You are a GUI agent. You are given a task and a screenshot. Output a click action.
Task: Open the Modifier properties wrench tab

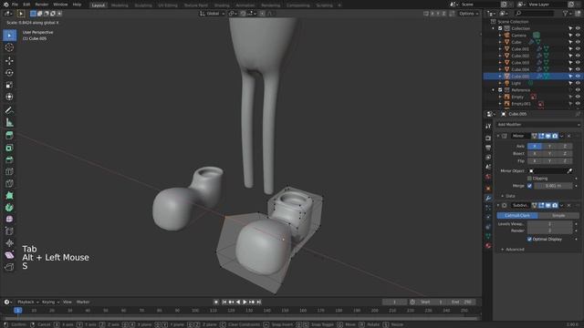pyautogui.click(x=488, y=198)
